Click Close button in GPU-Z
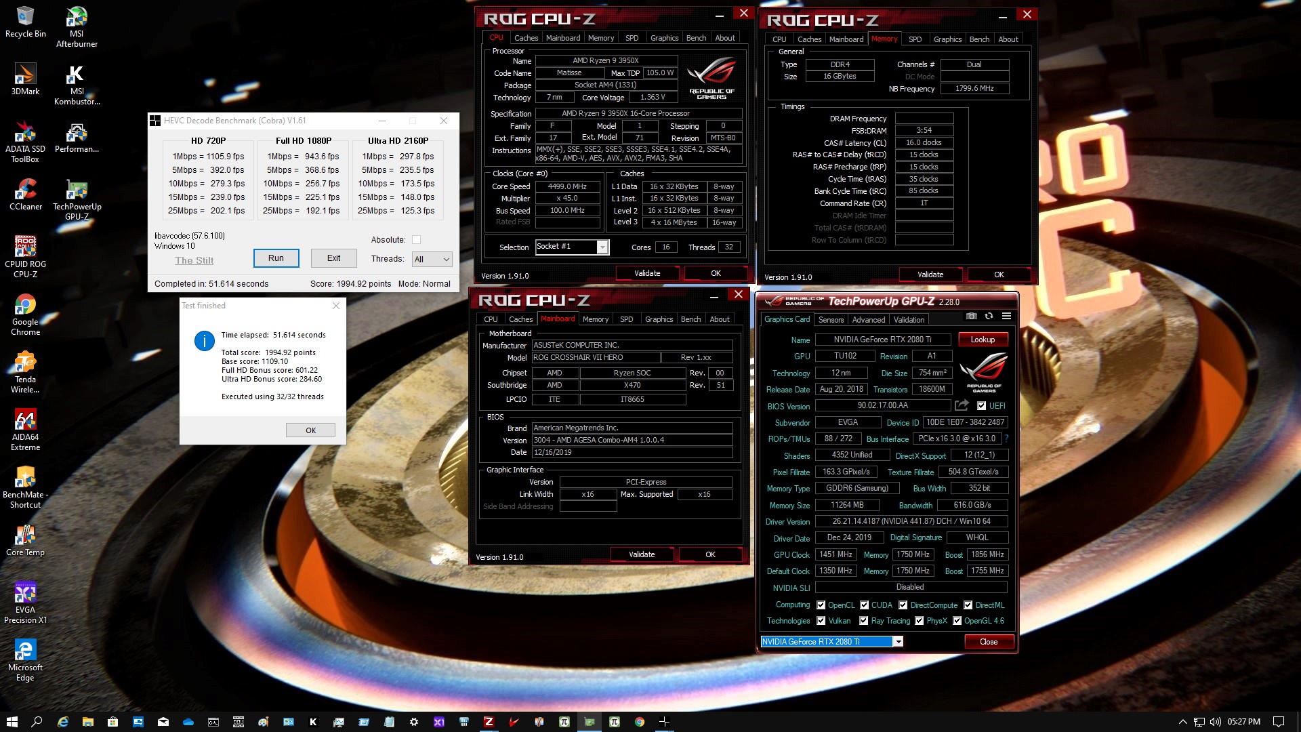Image resolution: width=1301 pixels, height=732 pixels. click(x=989, y=642)
